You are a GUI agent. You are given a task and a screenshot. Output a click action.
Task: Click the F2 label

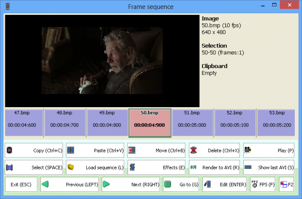click(290, 184)
